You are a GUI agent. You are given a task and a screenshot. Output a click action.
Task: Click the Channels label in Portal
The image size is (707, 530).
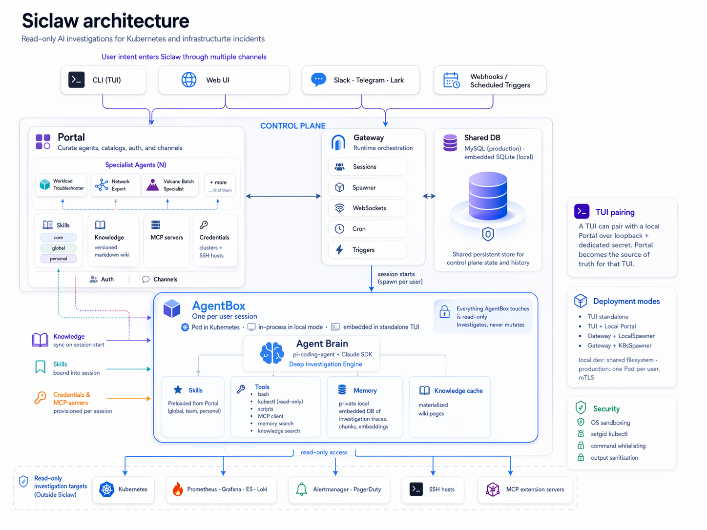(x=166, y=279)
